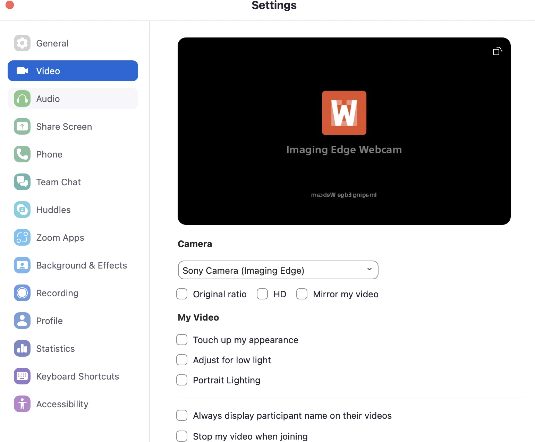
Task: Click the Keyboard Shortcuts icon
Action: point(22,376)
